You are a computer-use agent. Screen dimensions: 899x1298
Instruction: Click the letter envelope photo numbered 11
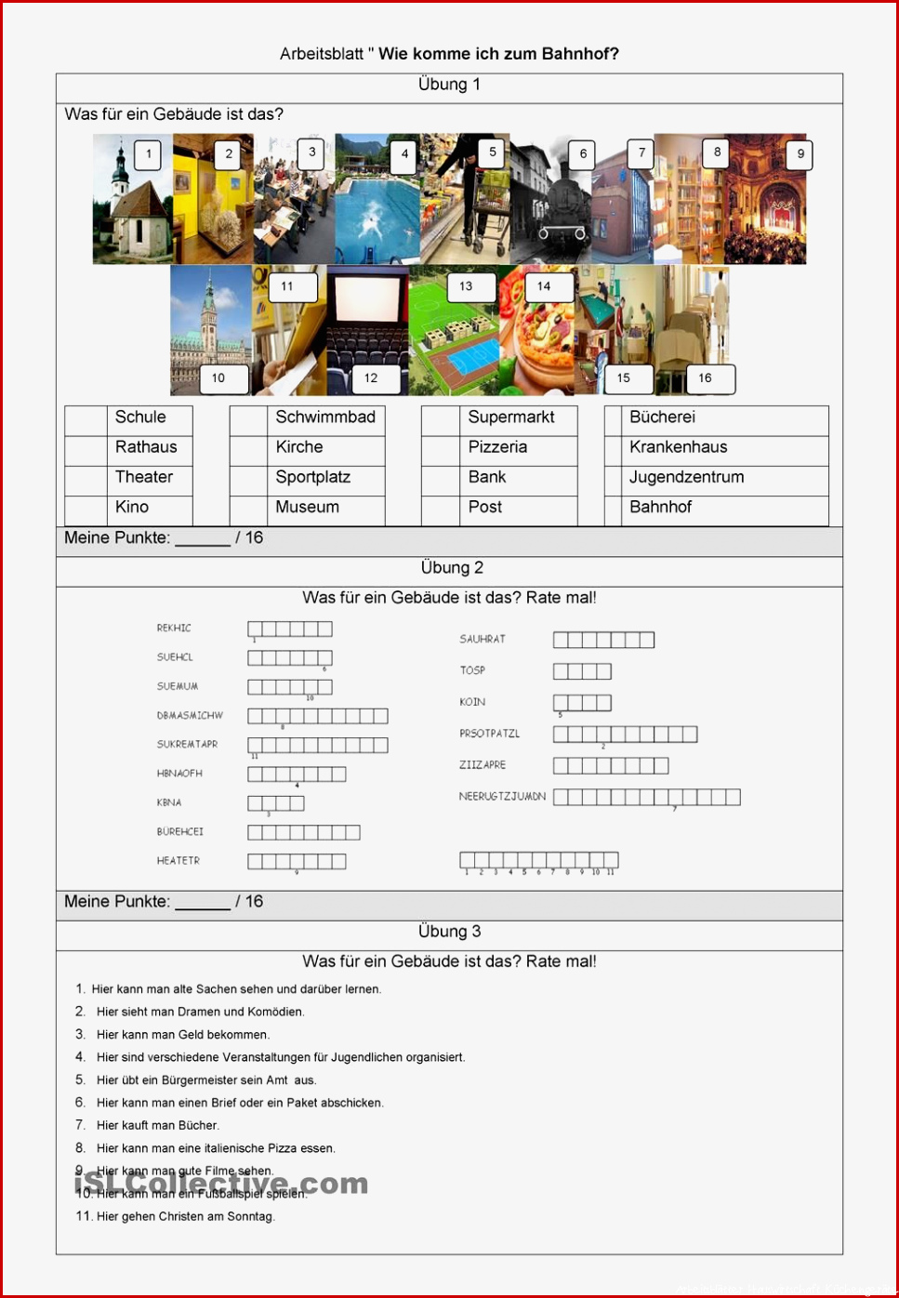289,330
